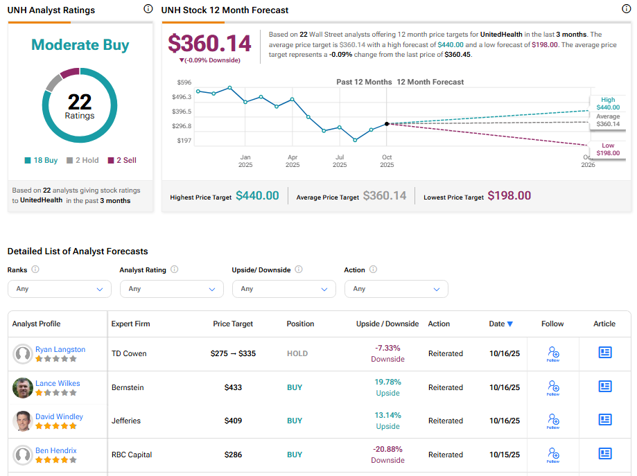Click the info icon next to Ranks
Screen dimensions: 637x476
[x=35, y=270]
